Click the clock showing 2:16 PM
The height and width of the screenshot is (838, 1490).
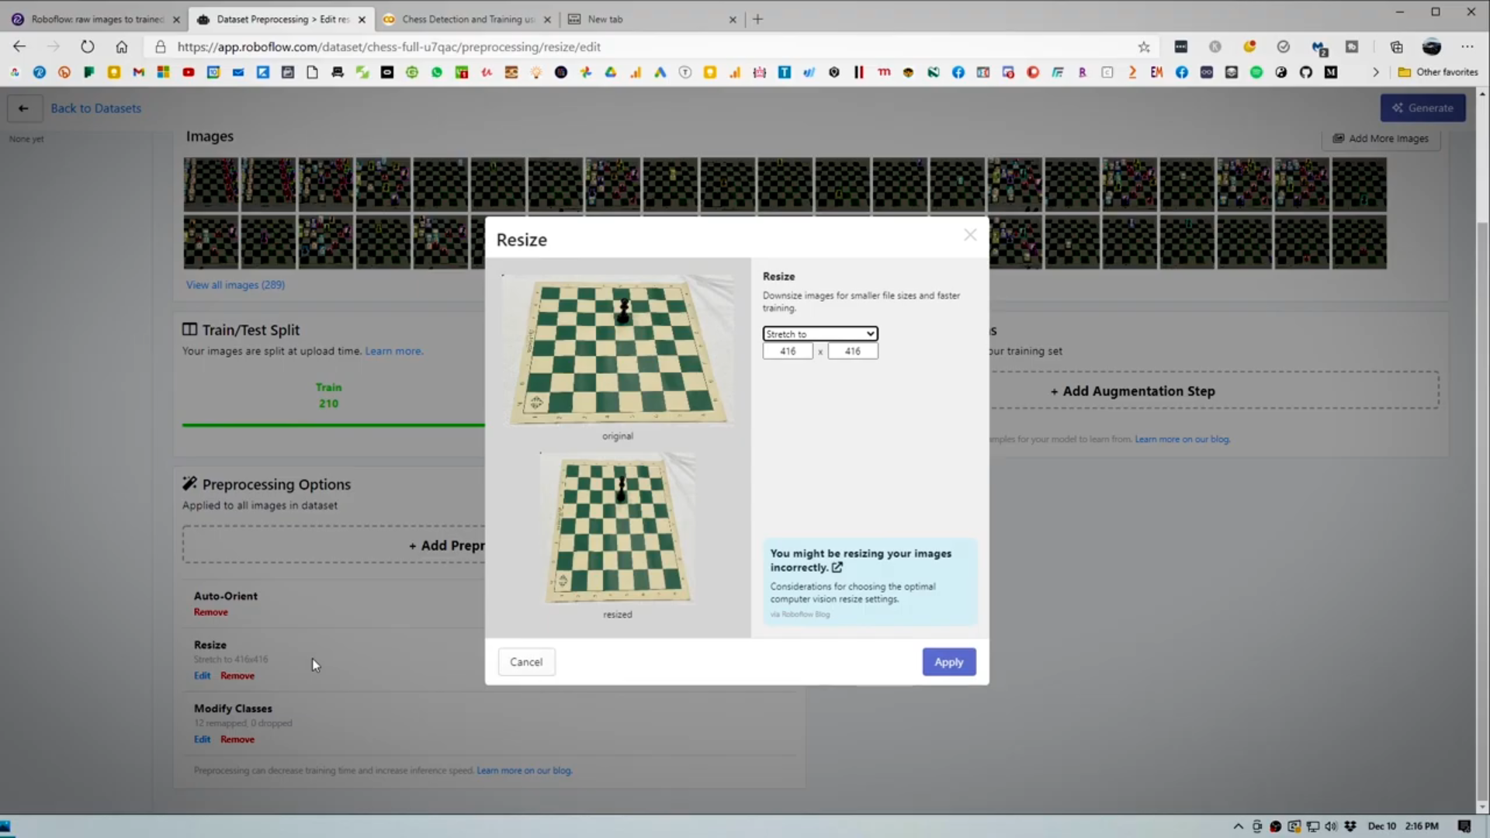click(1422, 826)
